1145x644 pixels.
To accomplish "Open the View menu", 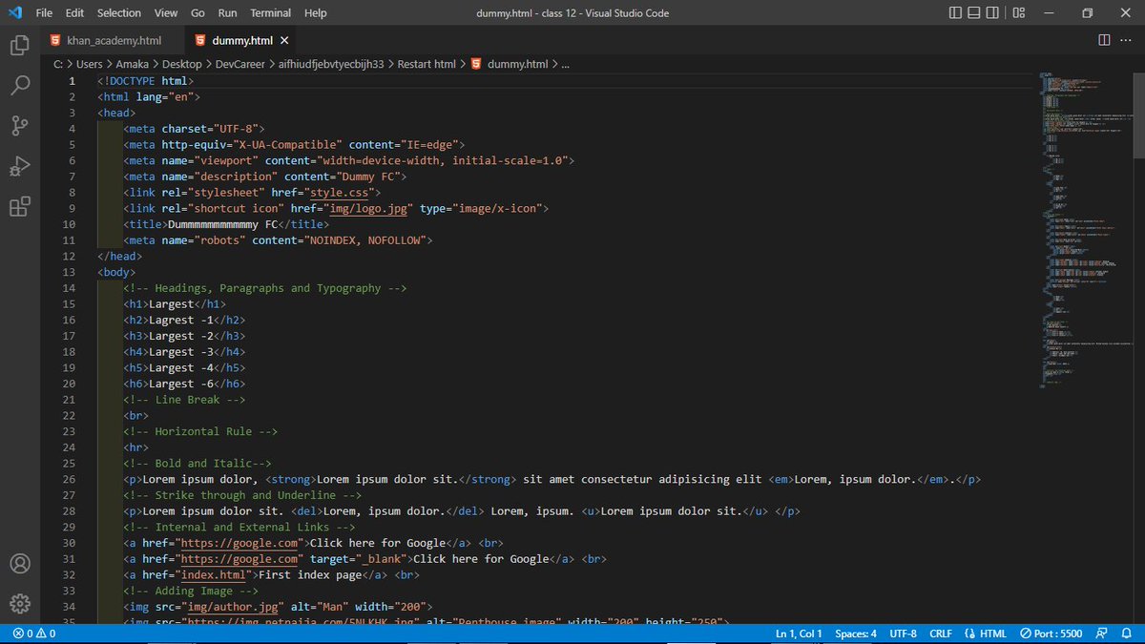I will 166,13.
